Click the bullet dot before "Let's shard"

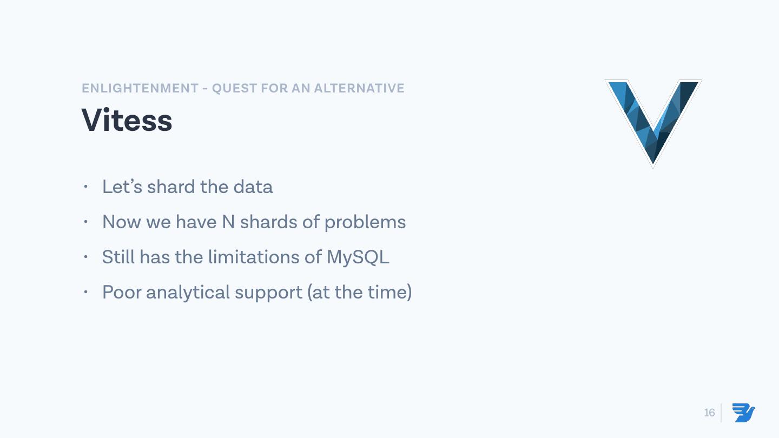(85, 187)
